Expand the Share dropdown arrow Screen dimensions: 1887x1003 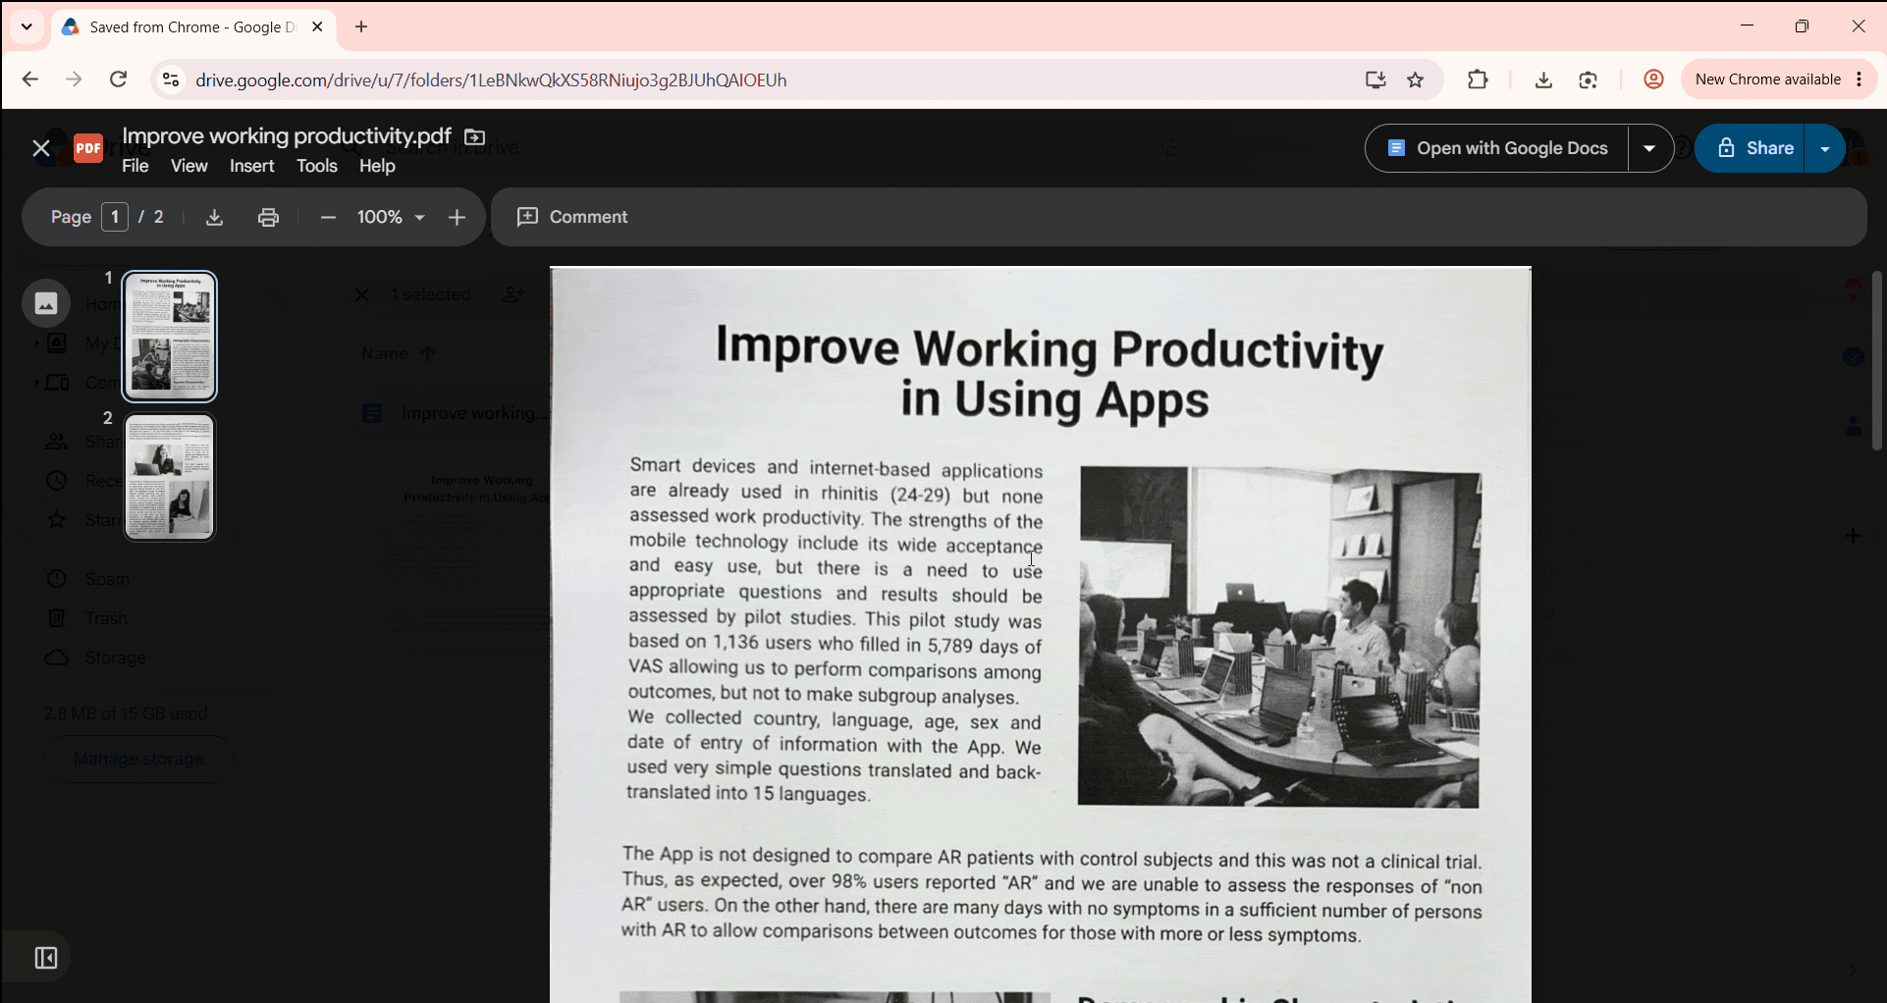[x=1825, y=148]
